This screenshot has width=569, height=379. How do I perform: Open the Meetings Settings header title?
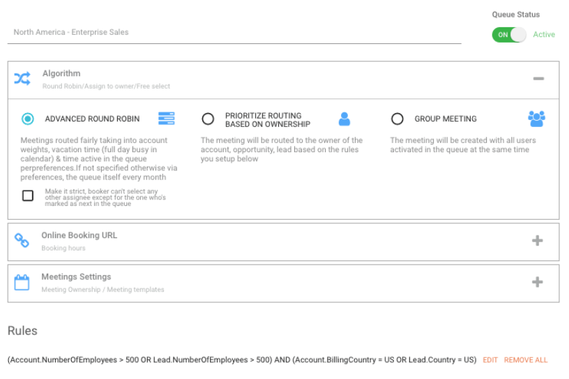point(76,277)
